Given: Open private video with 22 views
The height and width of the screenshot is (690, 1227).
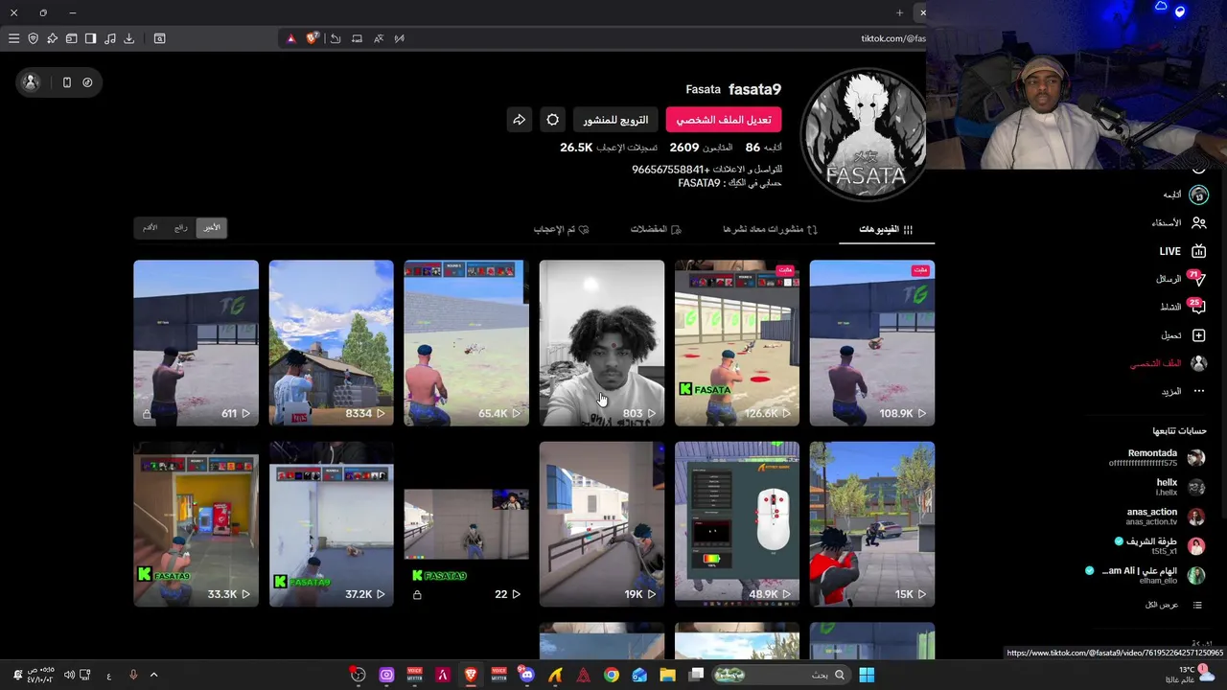Looking at the screenshot, I should pyautogui.click(x=466, y=524).
